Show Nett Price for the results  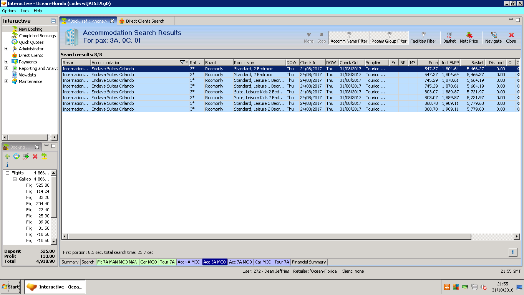[469, 37]
